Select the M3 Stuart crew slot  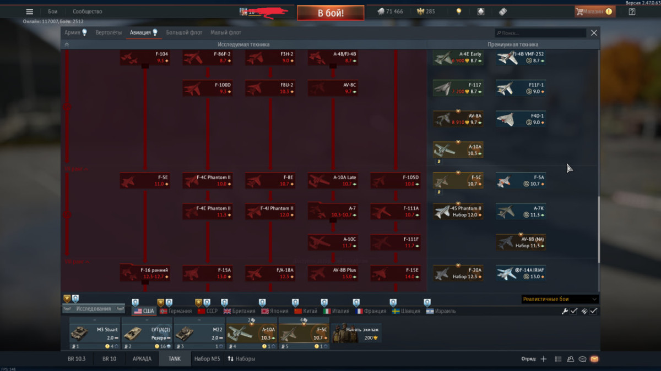click(94, 334)
